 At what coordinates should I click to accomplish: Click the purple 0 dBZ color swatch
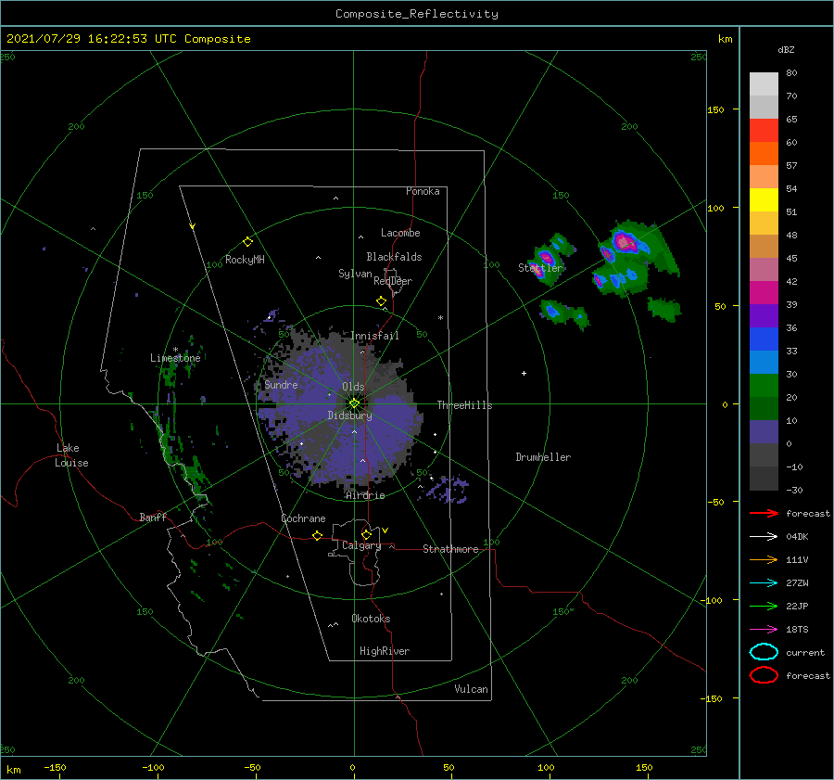764,432
